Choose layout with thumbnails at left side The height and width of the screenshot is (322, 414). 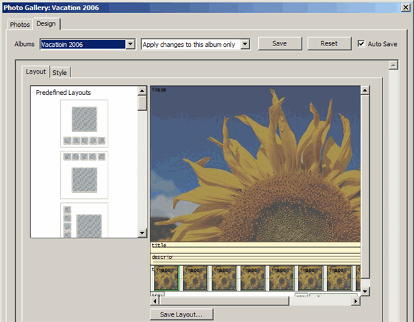point(84,220)
